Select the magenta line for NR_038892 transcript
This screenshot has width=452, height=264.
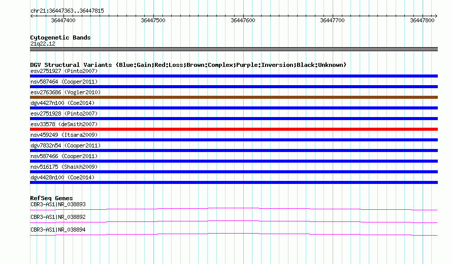point(234,221)
